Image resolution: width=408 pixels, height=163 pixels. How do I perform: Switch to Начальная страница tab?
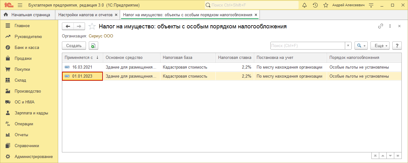point(28,15)
